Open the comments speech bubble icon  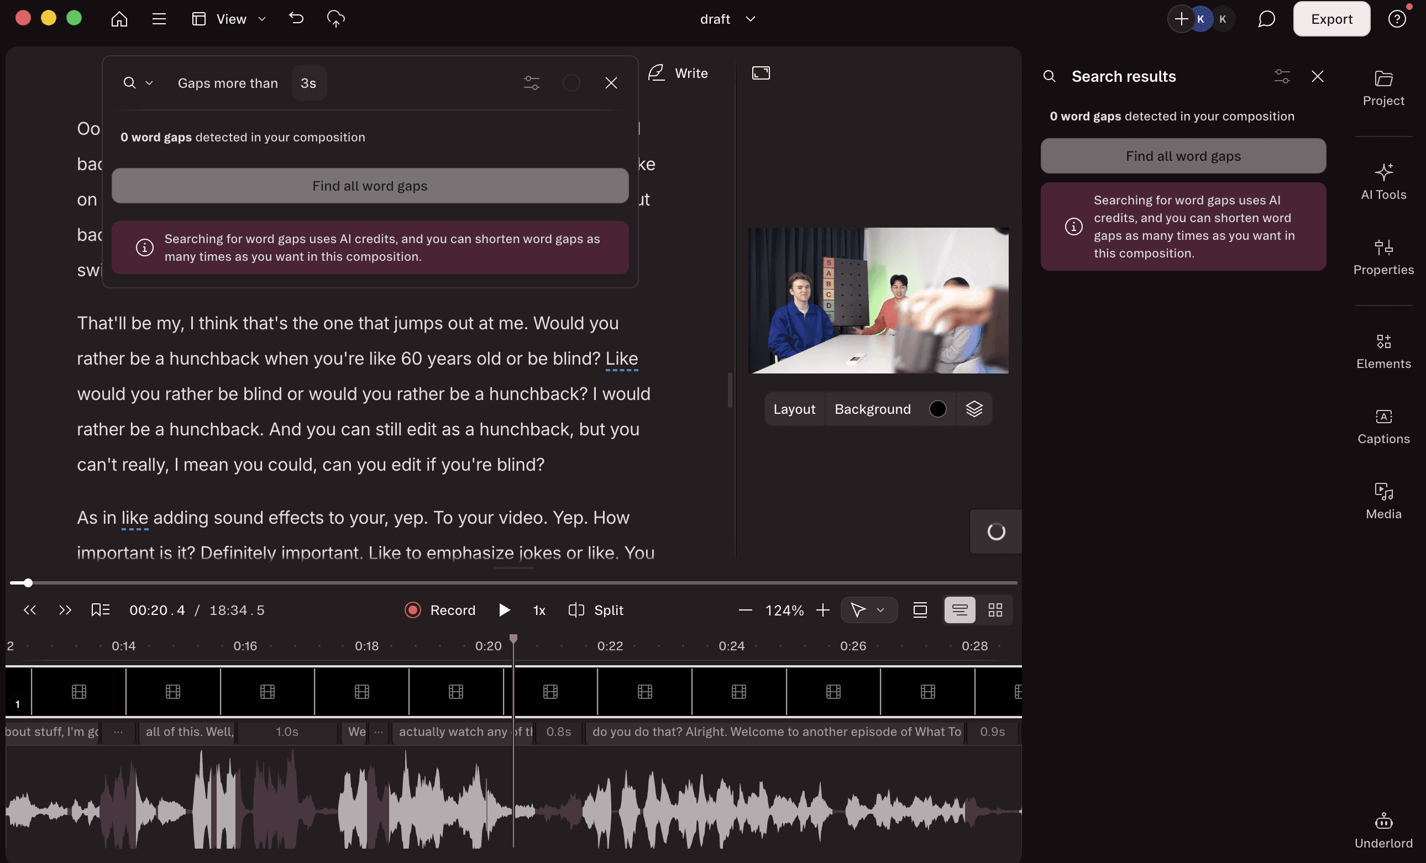point(1266,19)
